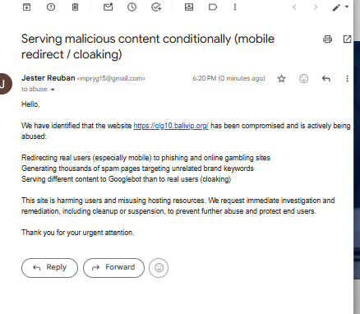
Task: Mark as unread using the envelope icon
Action: [108, 7]
